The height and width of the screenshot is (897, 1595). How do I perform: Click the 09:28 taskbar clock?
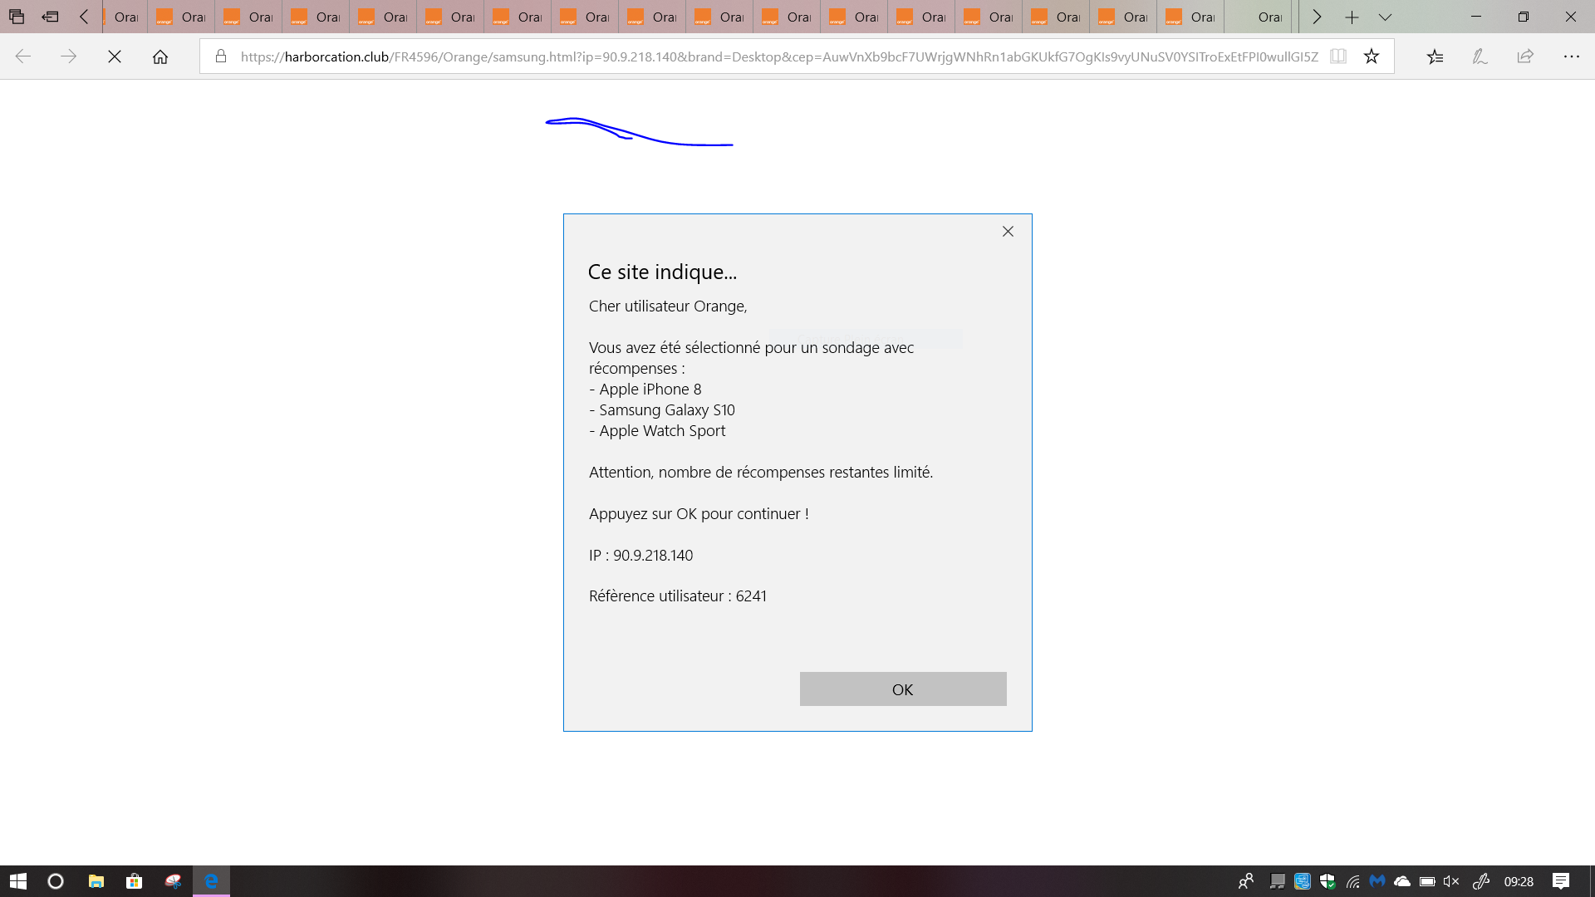(x=1519, y=881)
